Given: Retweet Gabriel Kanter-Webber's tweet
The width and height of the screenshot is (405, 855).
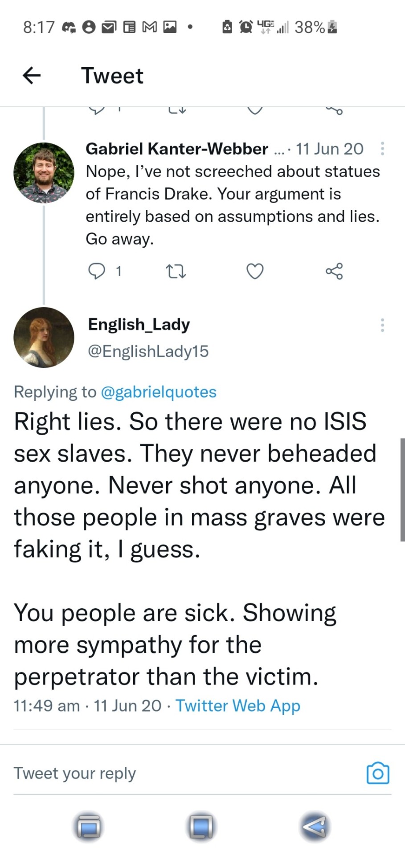Looking at the screenshot, I should (x=176, y=271).
